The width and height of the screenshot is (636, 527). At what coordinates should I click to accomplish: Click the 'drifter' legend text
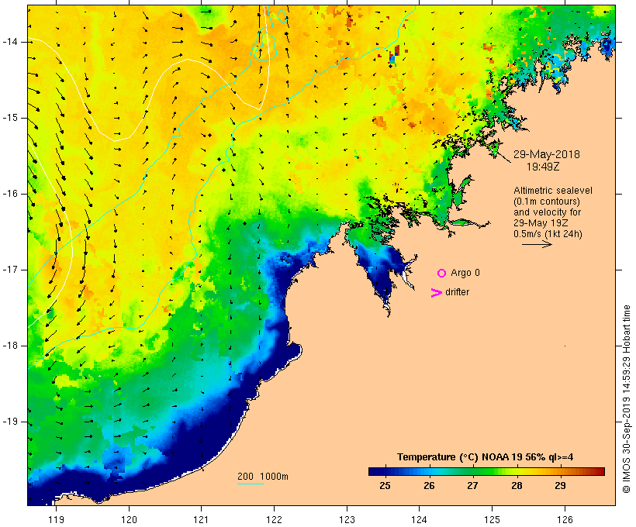coord(457,292)
